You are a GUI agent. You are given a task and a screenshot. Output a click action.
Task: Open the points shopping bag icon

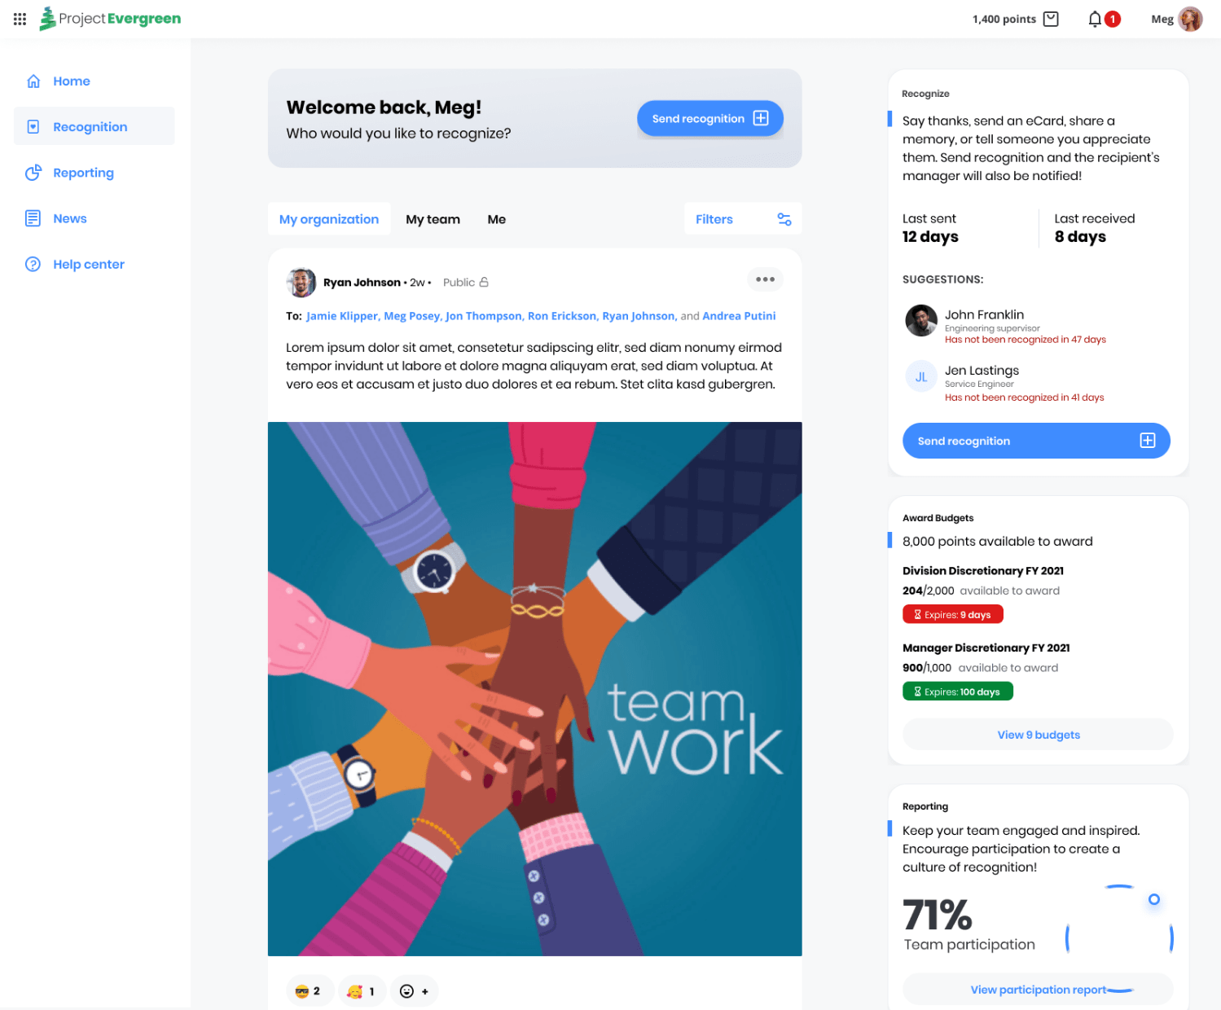point(1051,19)
